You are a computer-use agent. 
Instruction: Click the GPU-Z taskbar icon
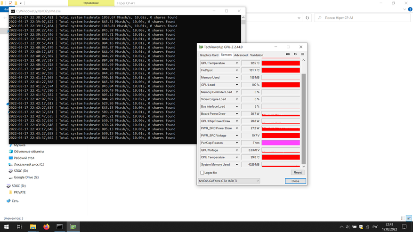point(73,227)
